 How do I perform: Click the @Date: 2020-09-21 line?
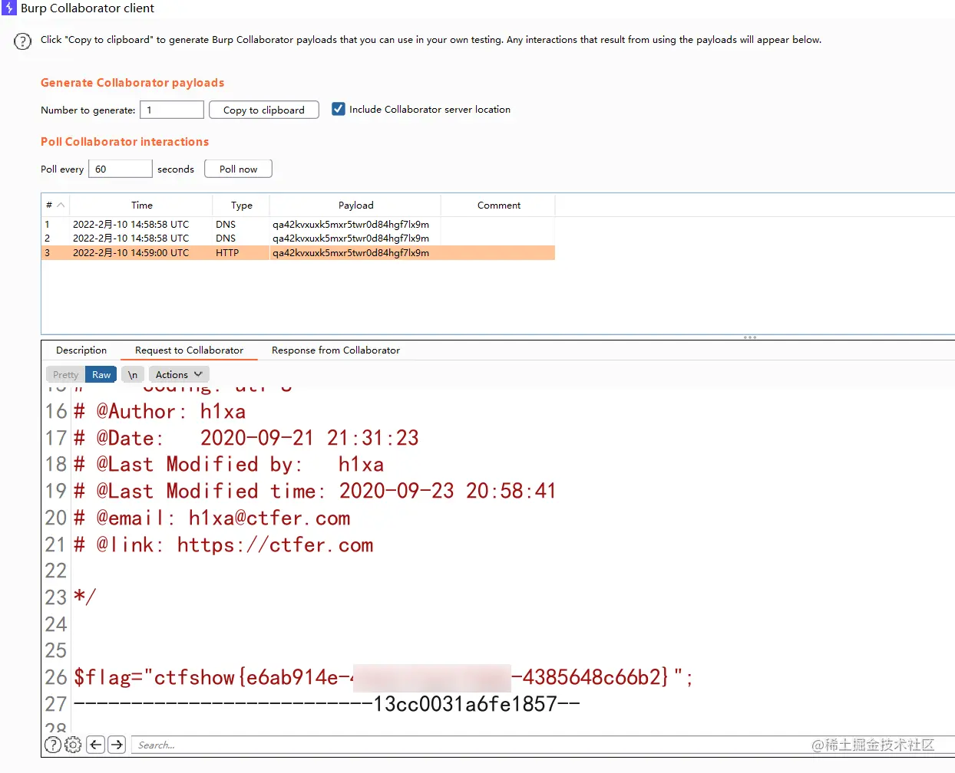(x=246, y=438)
